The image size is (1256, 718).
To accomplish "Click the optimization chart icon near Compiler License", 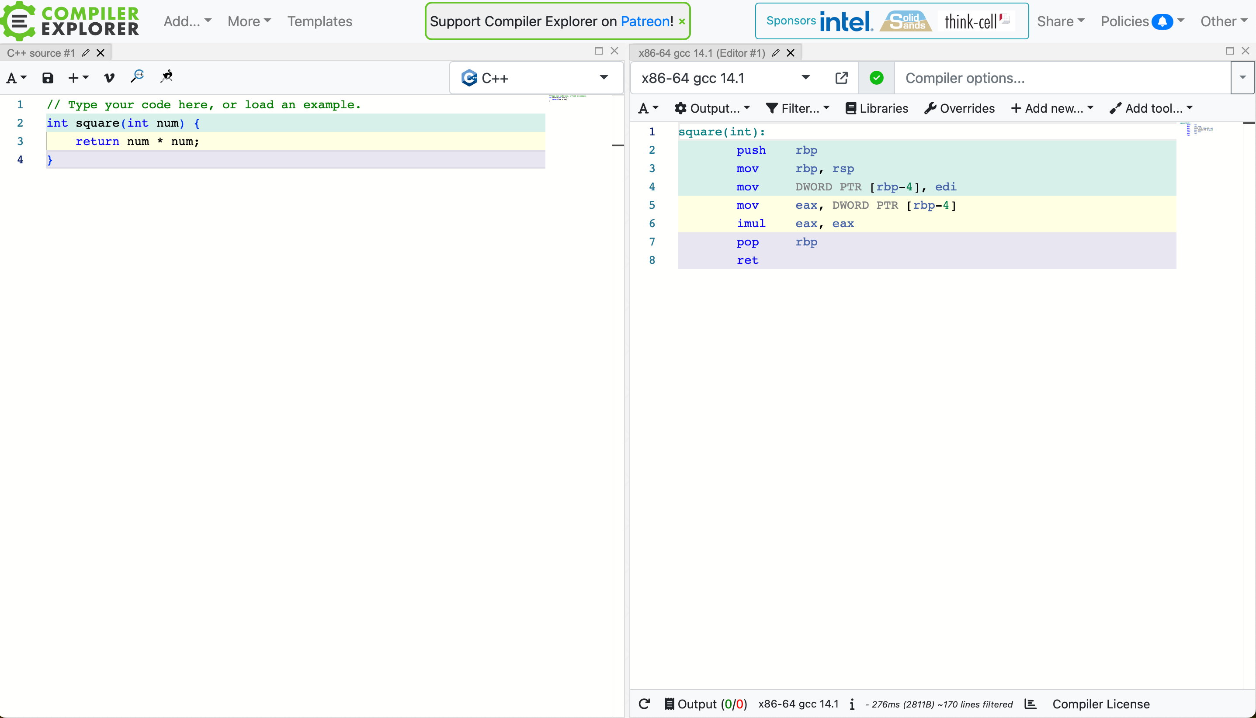I will [x=1030, y=704].
